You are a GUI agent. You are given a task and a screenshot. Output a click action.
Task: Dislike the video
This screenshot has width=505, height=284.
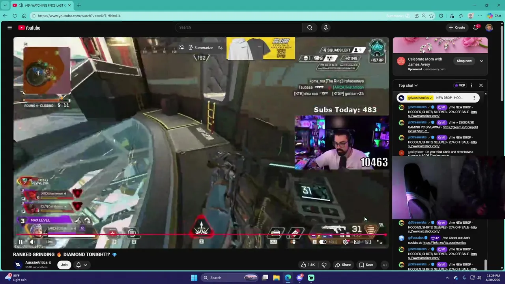pos(324,265)
